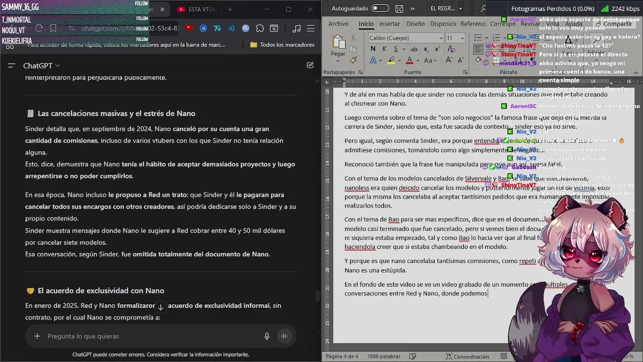The image size is (643, 362).
Task: Open a new browser tab
Action: point(230,9)
